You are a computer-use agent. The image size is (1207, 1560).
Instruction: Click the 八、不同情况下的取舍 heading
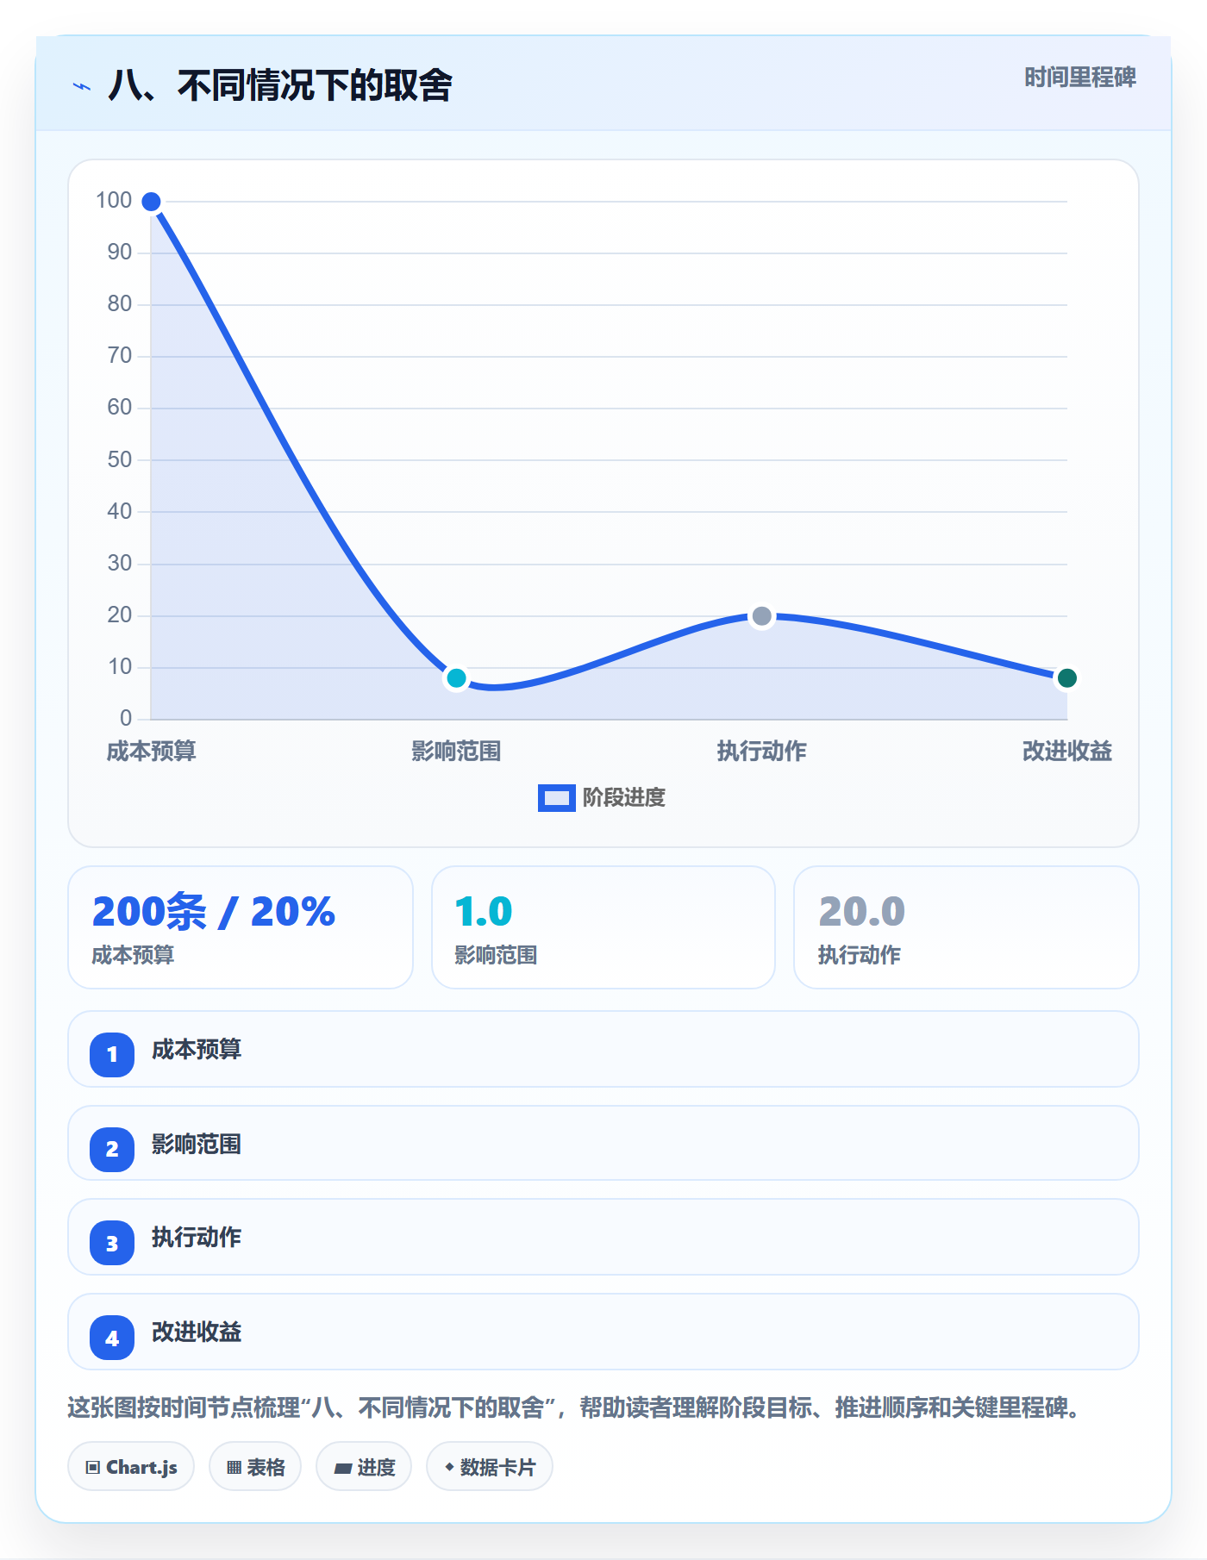pos(280,85)
